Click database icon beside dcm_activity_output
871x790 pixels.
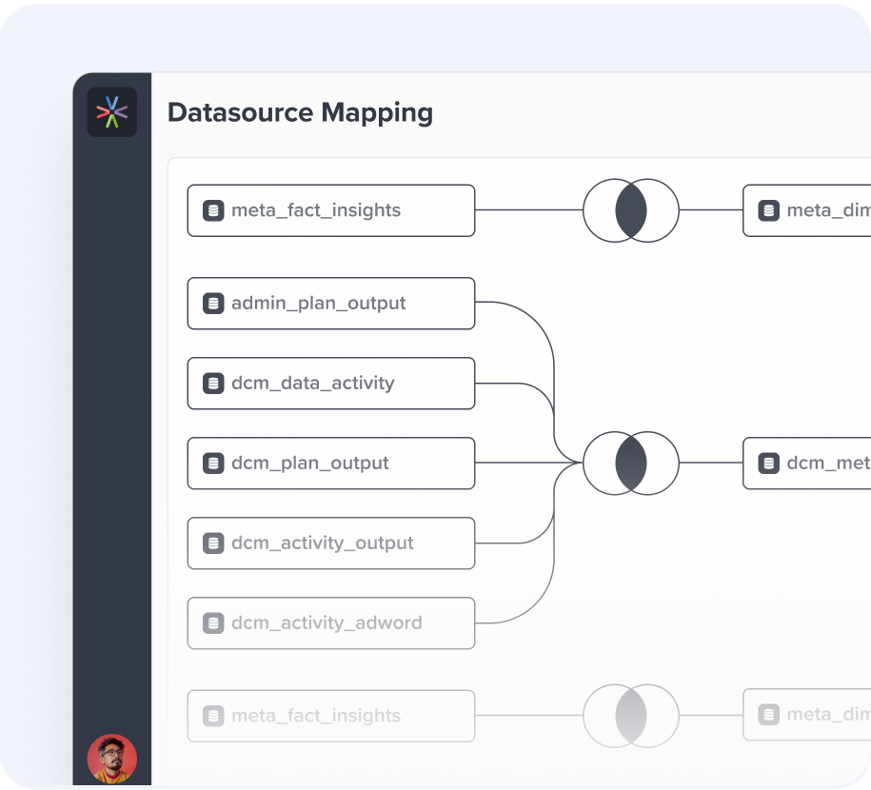213,543
